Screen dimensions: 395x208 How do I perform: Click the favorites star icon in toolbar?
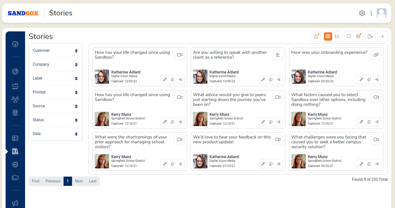[316, 36]
